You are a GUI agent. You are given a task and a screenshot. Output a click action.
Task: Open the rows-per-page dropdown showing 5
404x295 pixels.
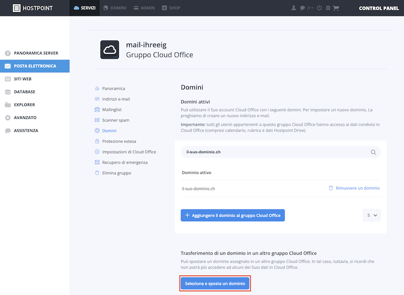click(372, 215)
